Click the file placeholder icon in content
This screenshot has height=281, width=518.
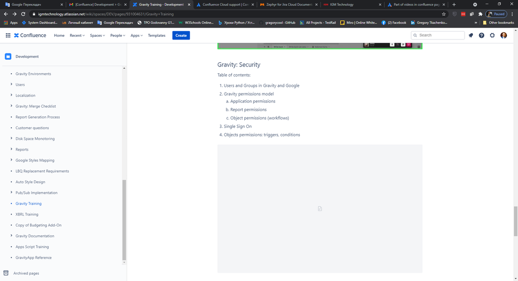[x=320, y=208]
